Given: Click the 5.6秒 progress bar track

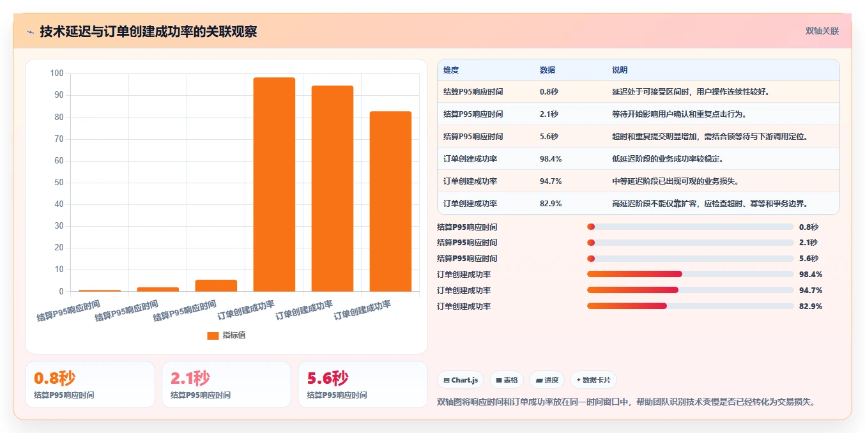Looking at the screenshot, I should click(690, 259).
